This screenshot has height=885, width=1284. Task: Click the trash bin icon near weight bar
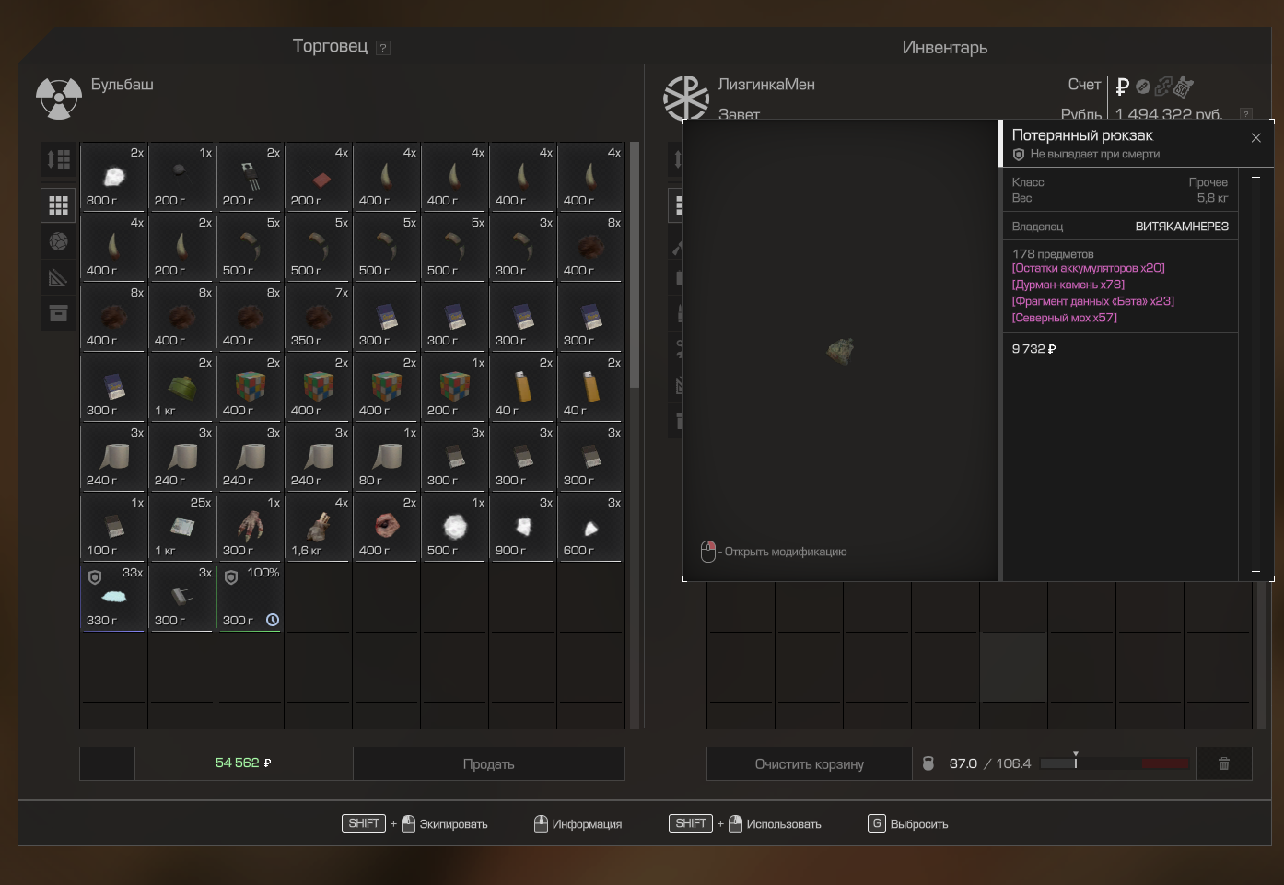tap(1224, 763)
